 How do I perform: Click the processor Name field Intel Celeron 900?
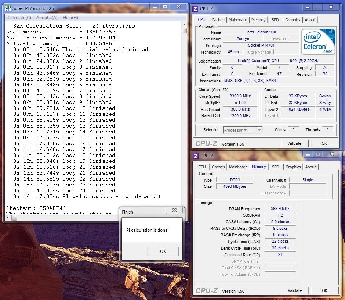click(261, 32)
